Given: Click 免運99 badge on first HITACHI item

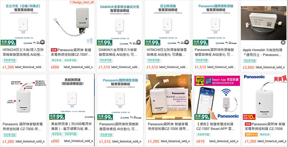Looking at the screenshot, I should coord(8,43).
